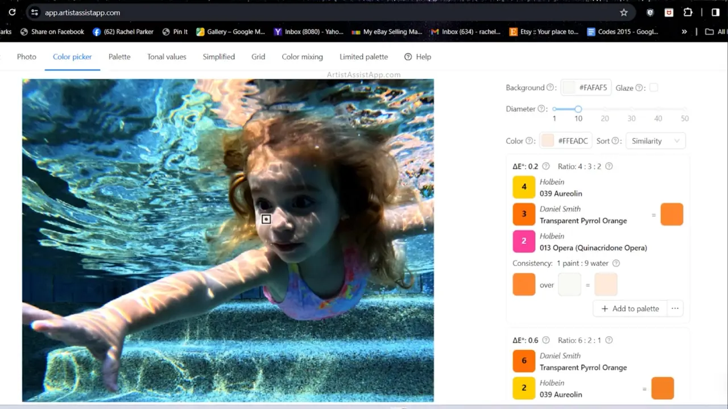728x409 pixels.
Task: Set the Diameter slider to 30
Action: click(631, 109)
